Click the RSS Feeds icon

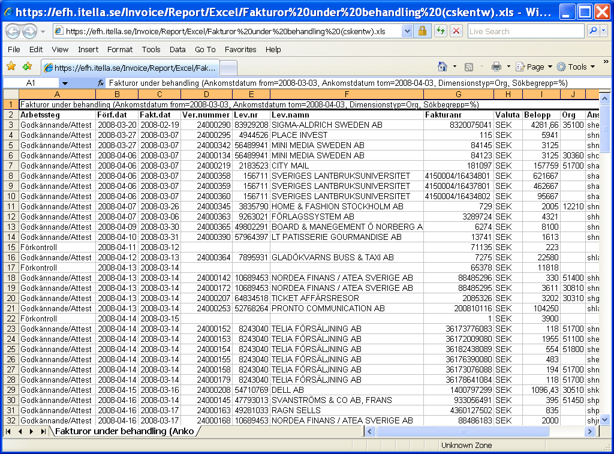469,67
